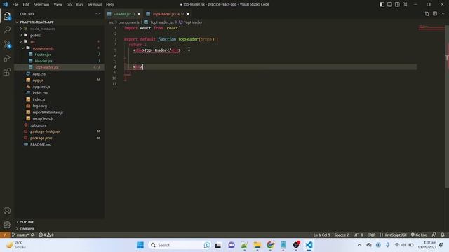Collapse the PRACTICE-REACT-APP root folder

pos(36,22)
